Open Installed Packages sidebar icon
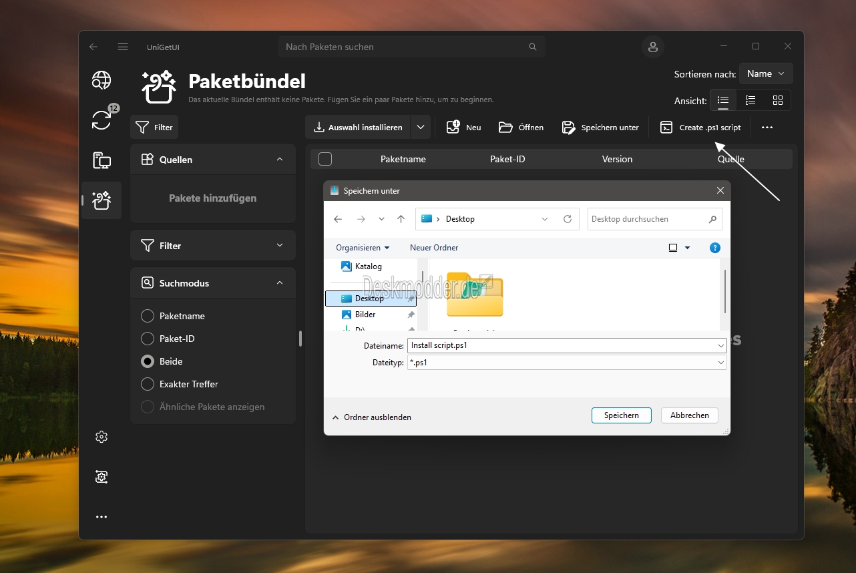856x573 pixels. click(x=101, y=160)
